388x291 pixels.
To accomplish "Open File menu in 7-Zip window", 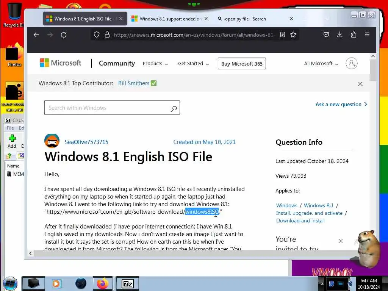I will 10,128.
